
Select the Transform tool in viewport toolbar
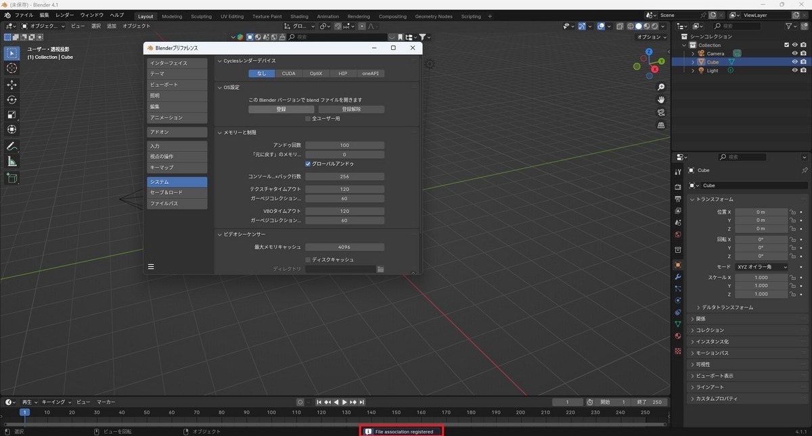point(12,129)
